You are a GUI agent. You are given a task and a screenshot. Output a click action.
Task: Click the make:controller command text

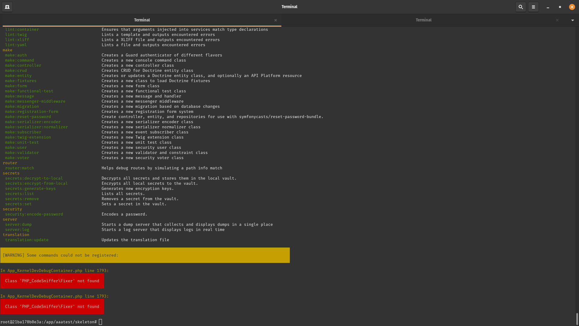[23, 65]
